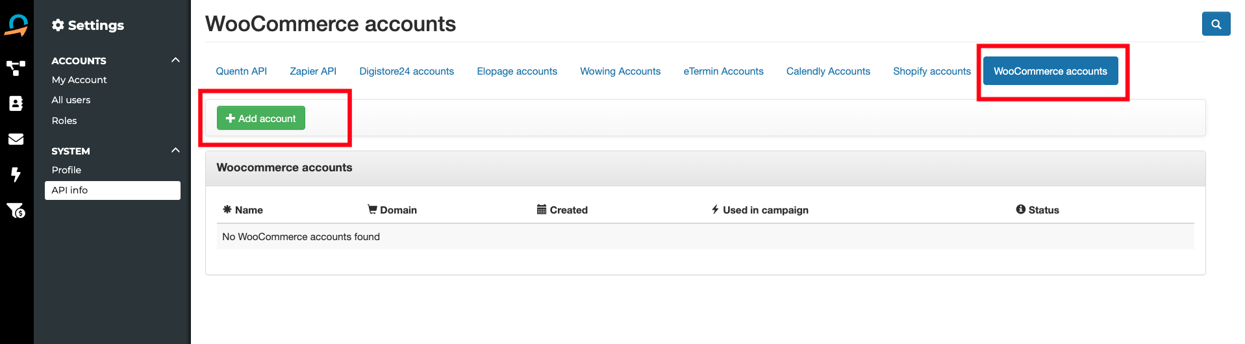
Task: Open Roles page
Action: [x=64, y=121]
